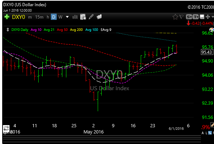The height and width of the screenshot is (144, 214).
Task: Click the green Avg 21 indicator label
Action: (49, 30)
